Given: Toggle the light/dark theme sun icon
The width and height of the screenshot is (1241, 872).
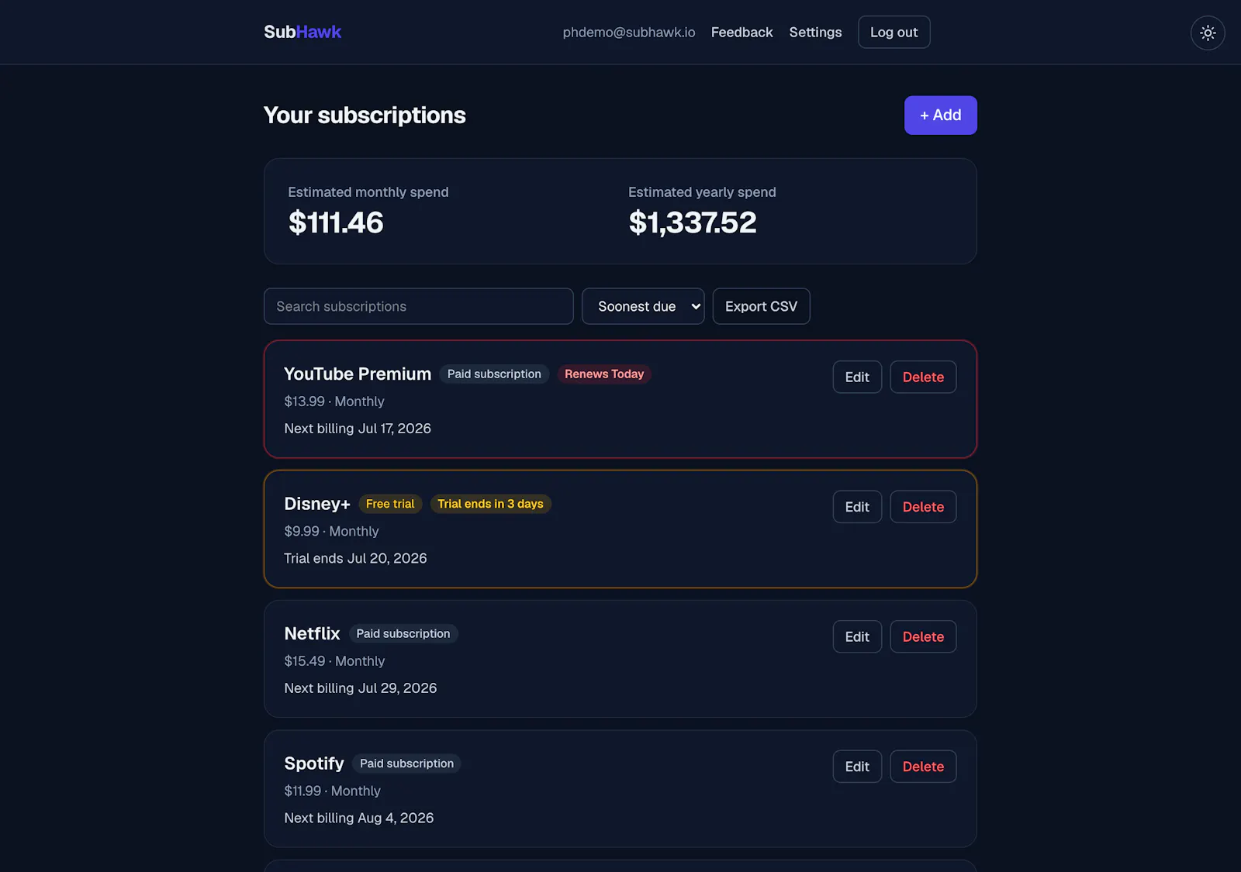Looking at the screenshot, I should pyautogui.click(x=1208, y=33).
